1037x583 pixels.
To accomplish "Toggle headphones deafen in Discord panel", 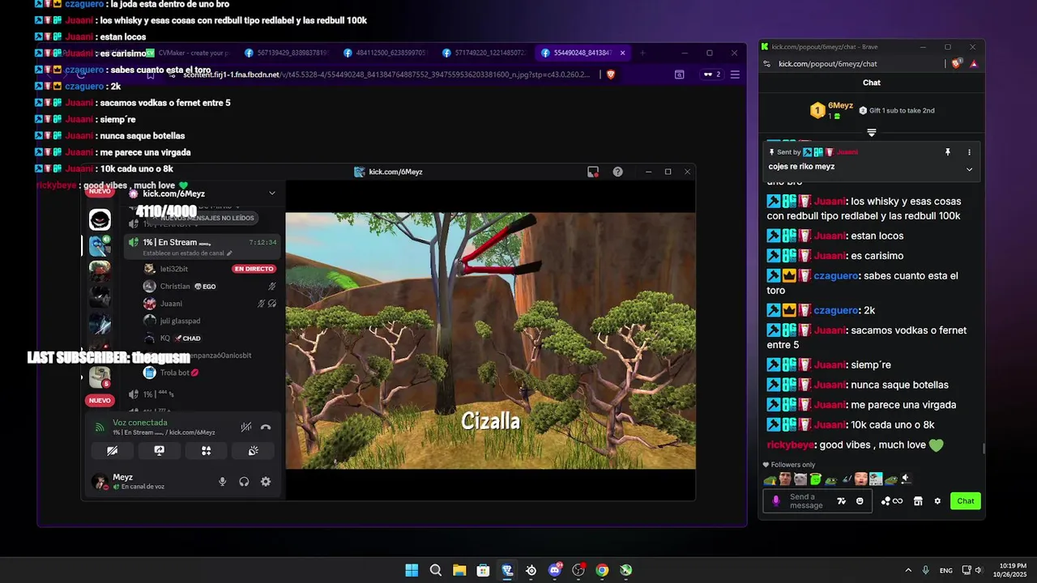I will (x=244, y=482).
